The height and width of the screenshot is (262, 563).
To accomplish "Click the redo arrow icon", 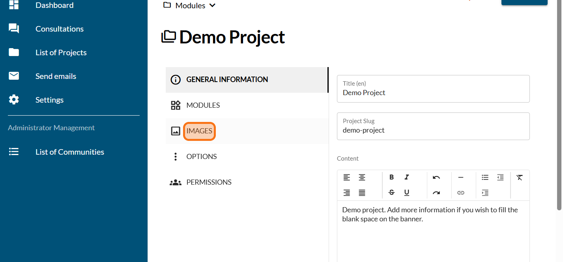I will [x=436, y=193].
